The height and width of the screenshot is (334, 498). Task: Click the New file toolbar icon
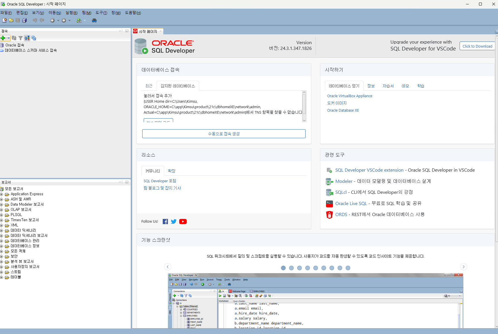pyautogui.click(x=4, y=20)
